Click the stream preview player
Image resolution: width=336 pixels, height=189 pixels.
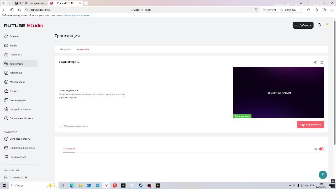[279, 92]
